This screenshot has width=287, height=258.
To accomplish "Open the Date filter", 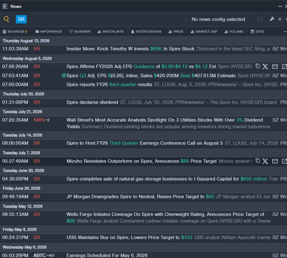I will coord(257,31).
